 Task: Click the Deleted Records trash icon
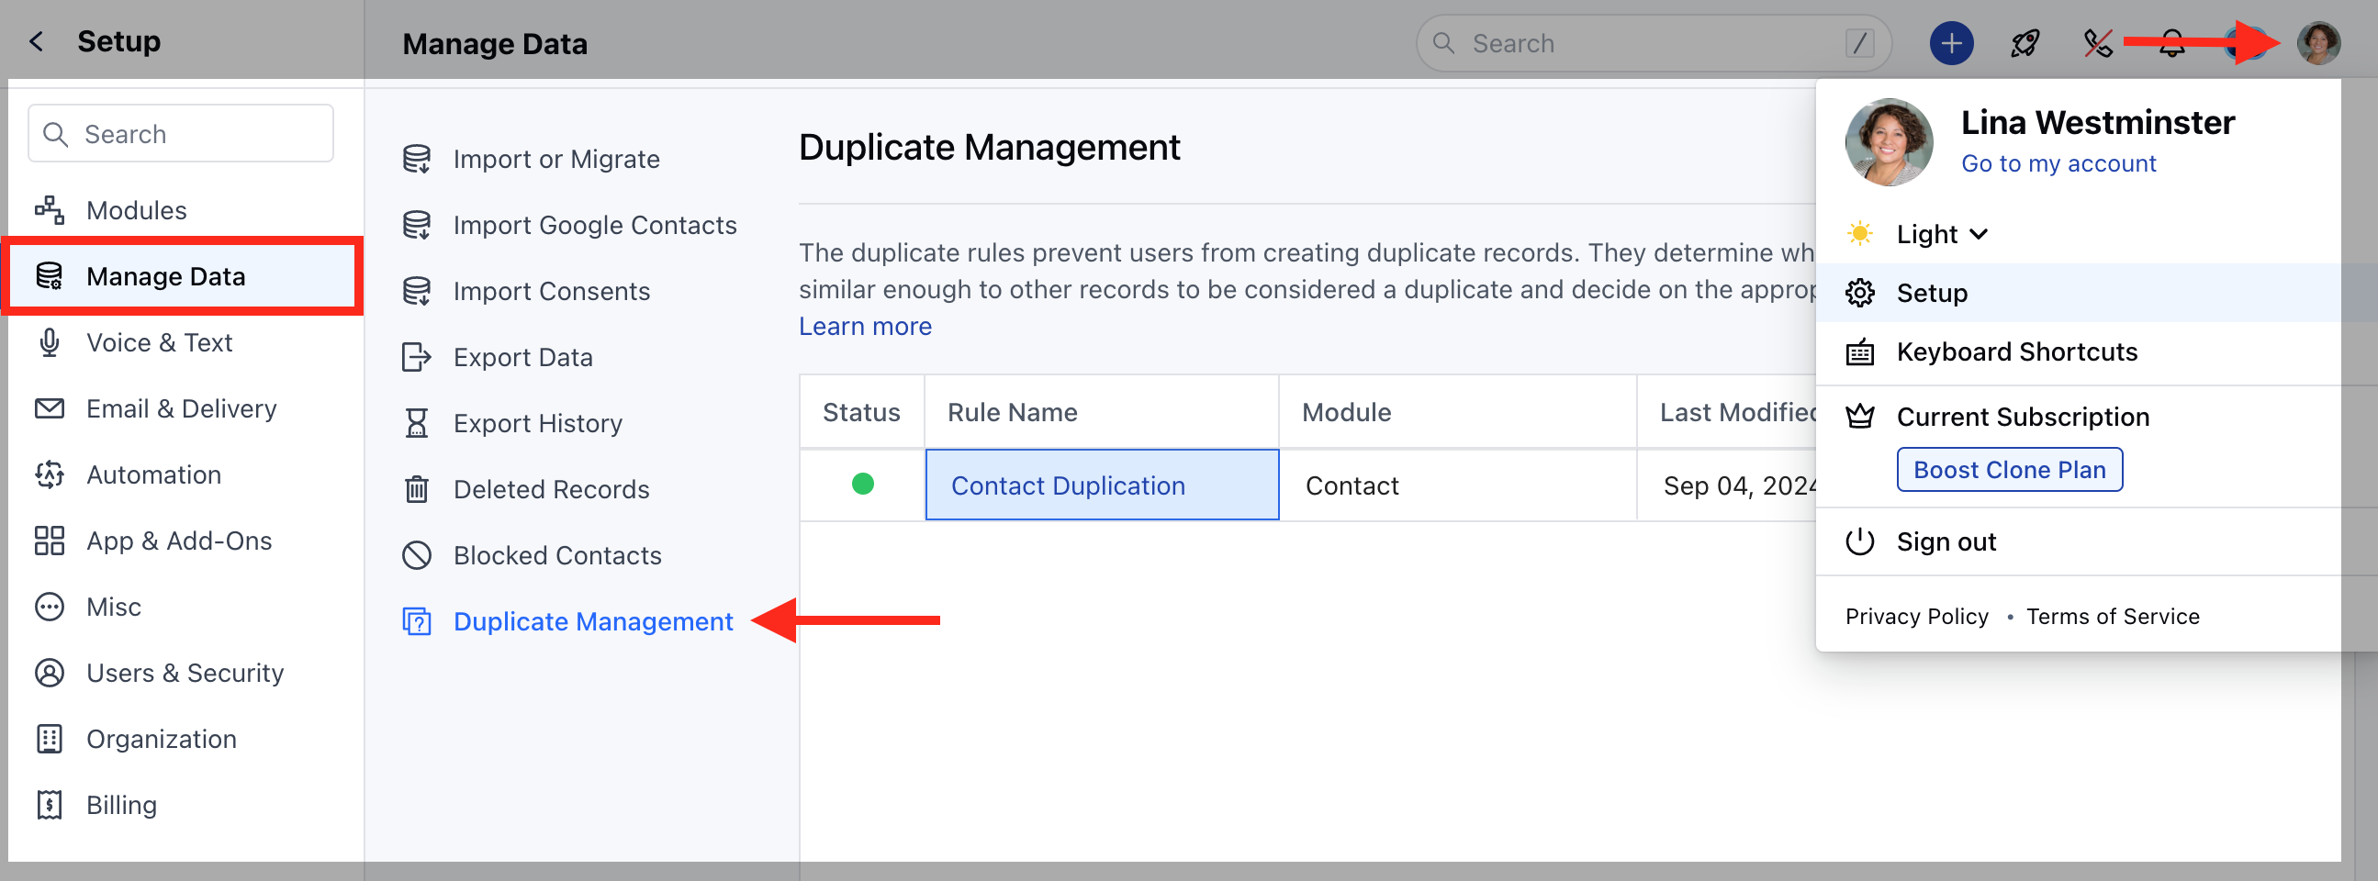pyautogui.click(x=416, y=489)
